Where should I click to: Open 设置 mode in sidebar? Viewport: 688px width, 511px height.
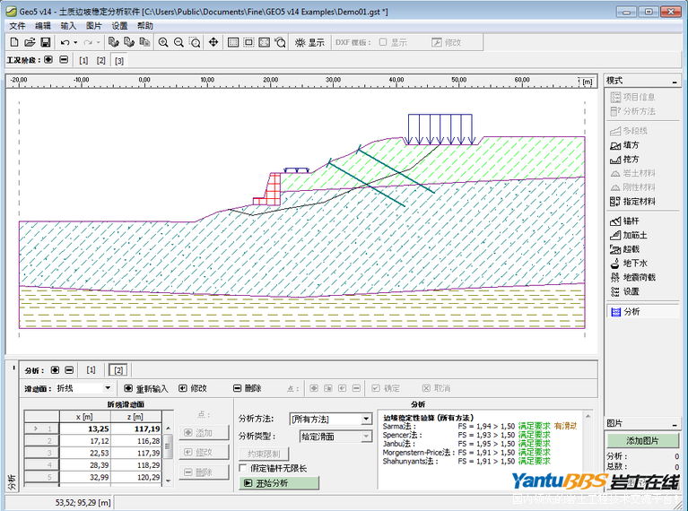(625, 291)
